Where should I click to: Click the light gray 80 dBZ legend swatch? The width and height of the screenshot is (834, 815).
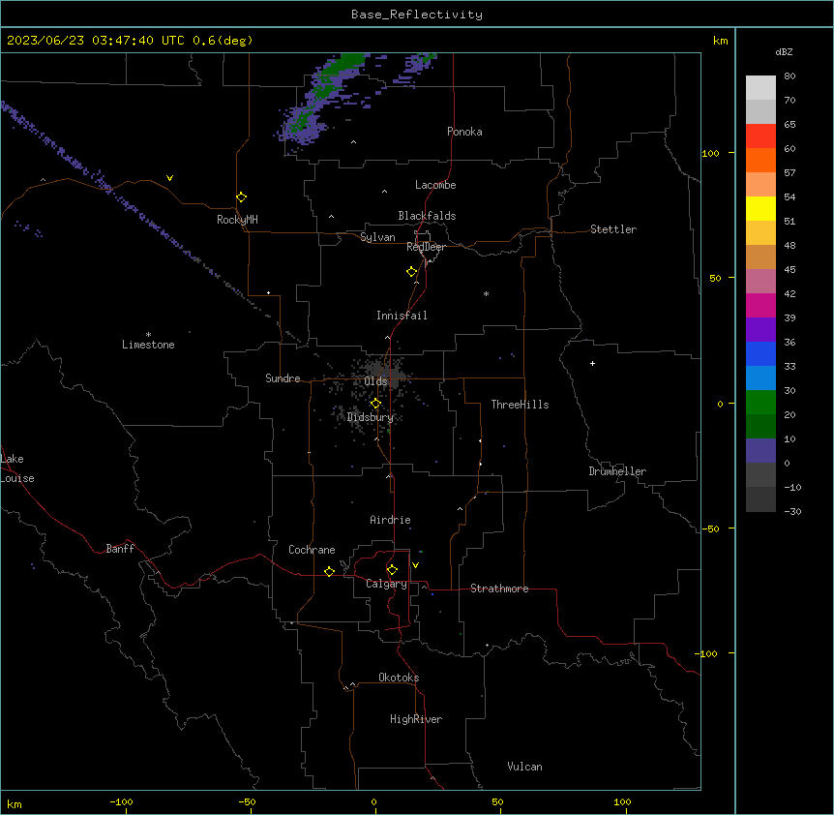(760, 87)
